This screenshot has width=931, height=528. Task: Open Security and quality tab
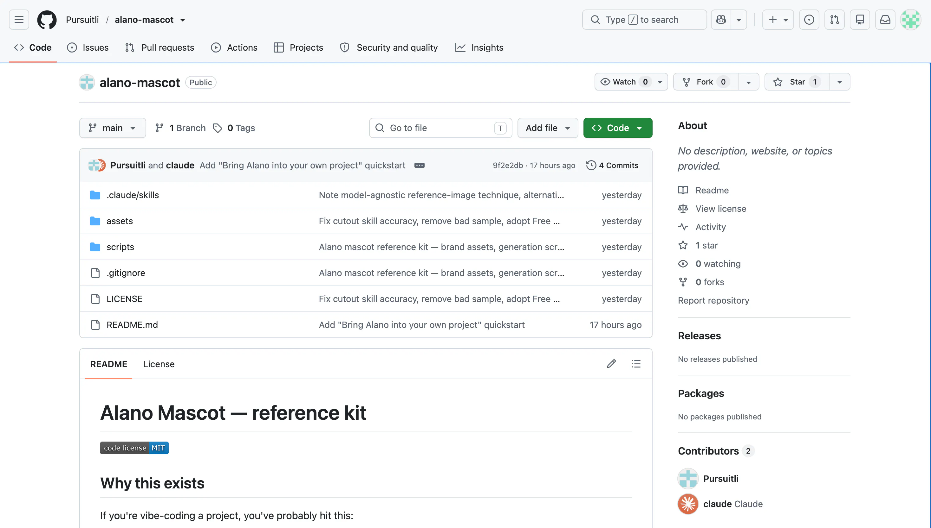[x=389, y=47]
